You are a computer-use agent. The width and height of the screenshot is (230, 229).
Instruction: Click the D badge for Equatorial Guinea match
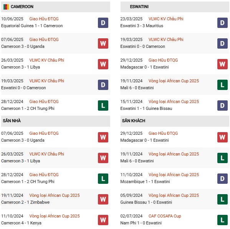click(x=103, y=23)
